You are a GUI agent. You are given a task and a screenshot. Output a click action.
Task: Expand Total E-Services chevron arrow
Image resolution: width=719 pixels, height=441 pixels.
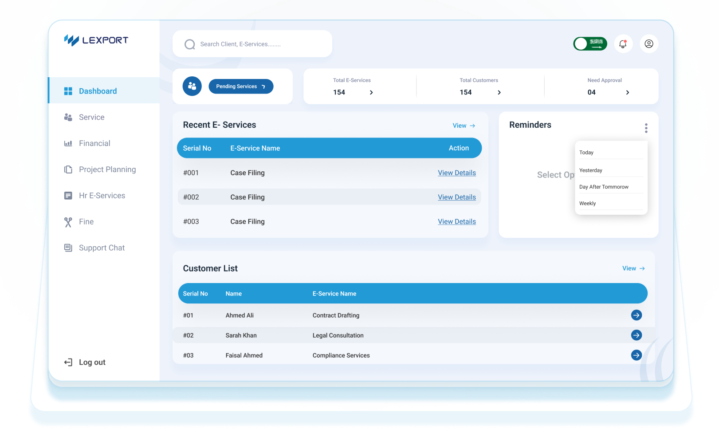coord(371,93)
